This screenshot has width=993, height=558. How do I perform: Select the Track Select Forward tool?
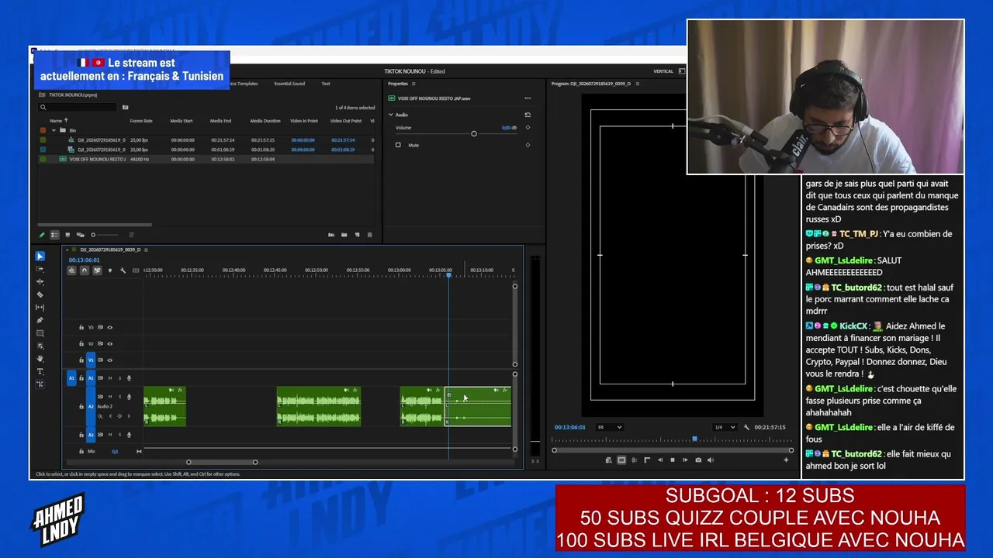40,269
